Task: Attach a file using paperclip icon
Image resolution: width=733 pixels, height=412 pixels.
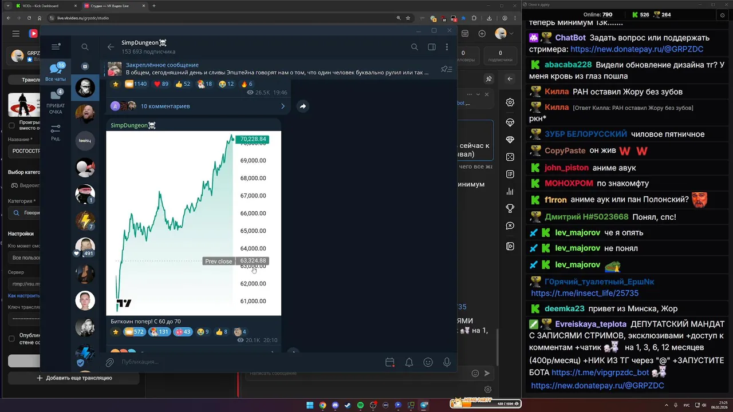Action: (x=110, y=362)
